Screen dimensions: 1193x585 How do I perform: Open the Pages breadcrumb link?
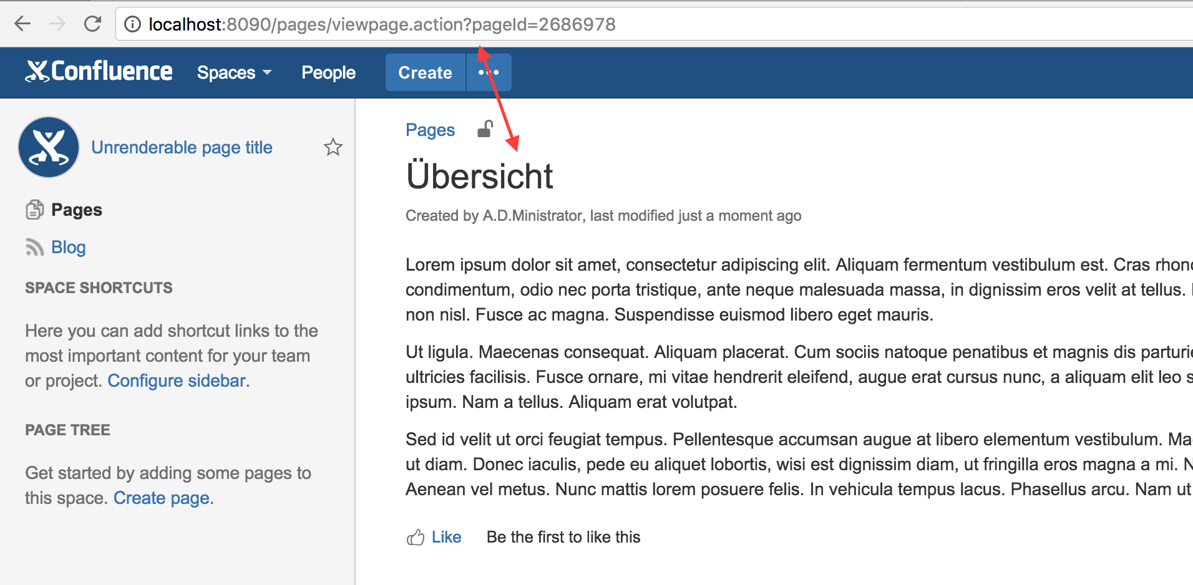coord(430,130)
